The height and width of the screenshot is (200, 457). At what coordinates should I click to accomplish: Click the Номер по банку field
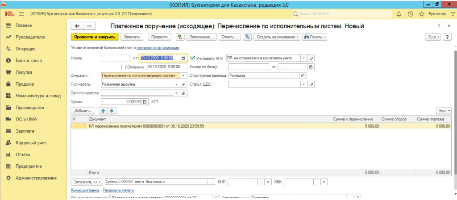[249, 67]
